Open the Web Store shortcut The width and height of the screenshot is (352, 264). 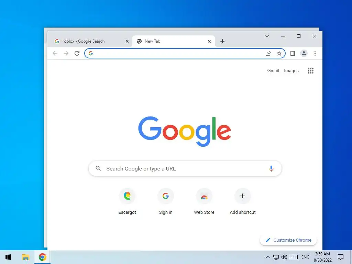(x=204, y=201)
